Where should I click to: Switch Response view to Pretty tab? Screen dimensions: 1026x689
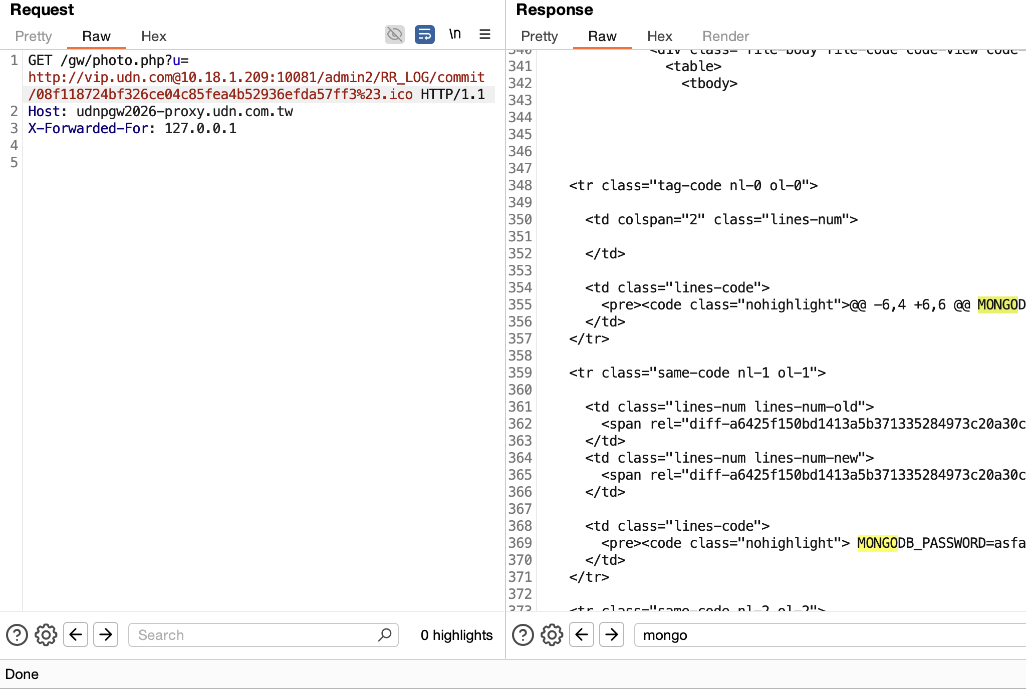[540, 36]
